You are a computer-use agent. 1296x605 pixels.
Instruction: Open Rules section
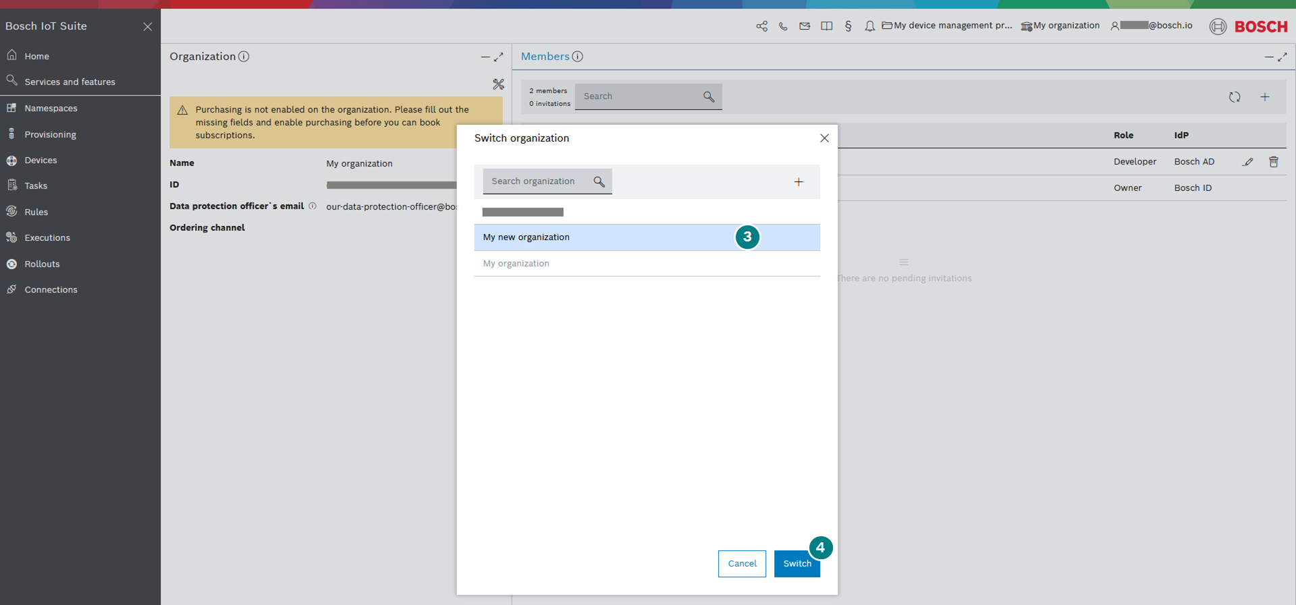tap(36, 212)
